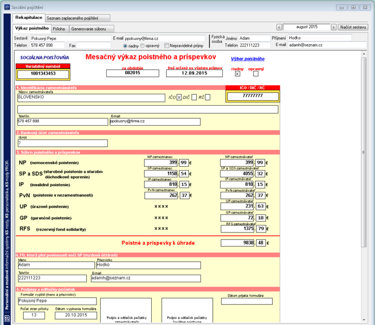Viewport: 375px width, 325px height.
Task: Click the vertical scrollbar thumb
Action: 364,152
